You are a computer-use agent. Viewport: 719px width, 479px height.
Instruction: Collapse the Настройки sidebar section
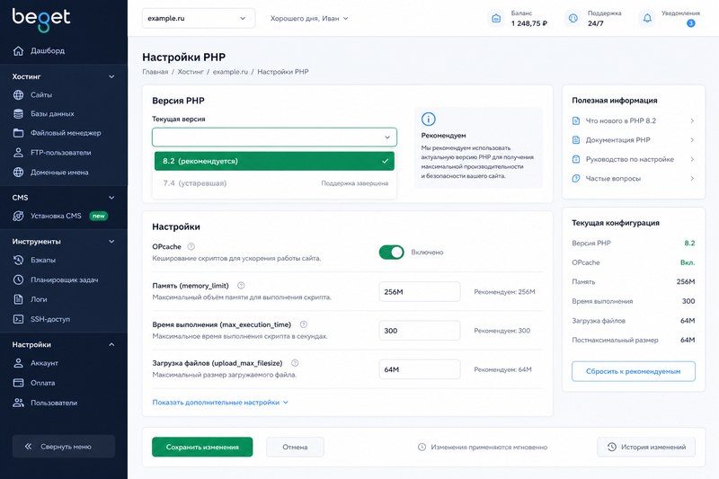111,345
